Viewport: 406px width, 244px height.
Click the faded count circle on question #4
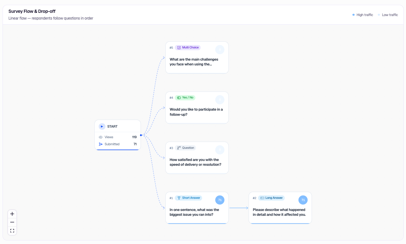coord(220,100)
